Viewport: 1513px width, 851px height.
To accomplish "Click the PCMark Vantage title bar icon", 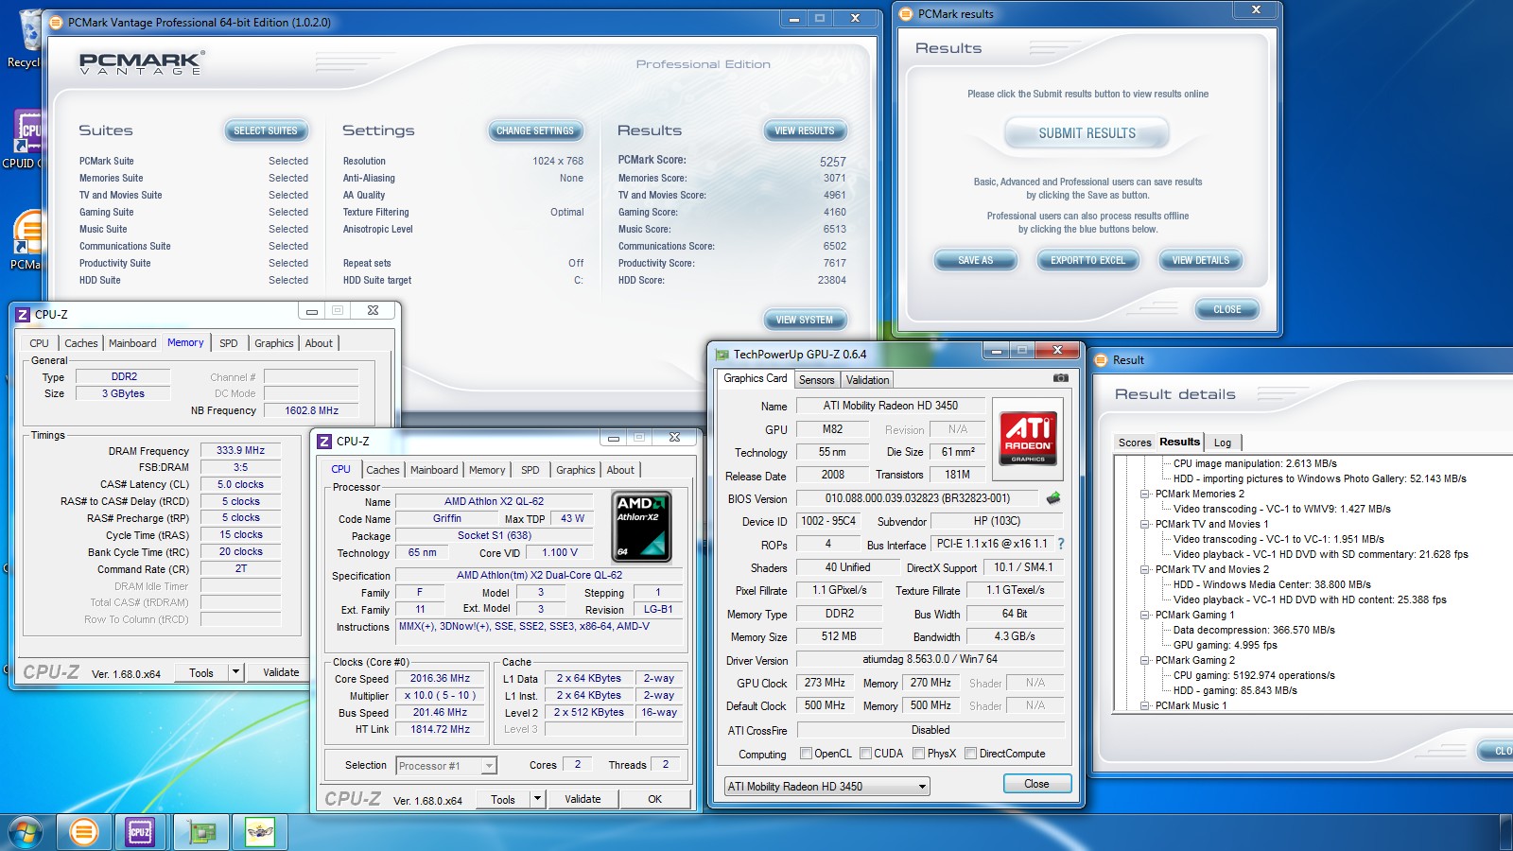I will tap(56, 23).
